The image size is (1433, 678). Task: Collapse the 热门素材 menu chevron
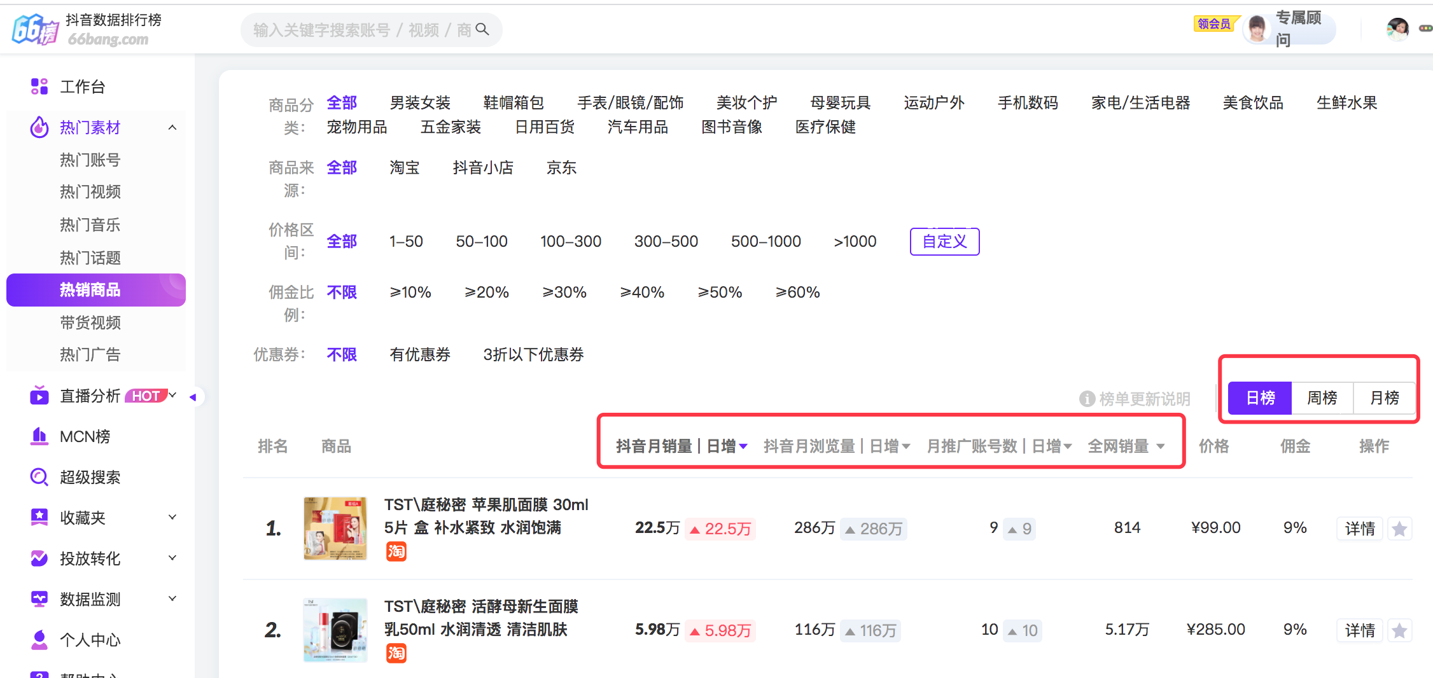172,127
